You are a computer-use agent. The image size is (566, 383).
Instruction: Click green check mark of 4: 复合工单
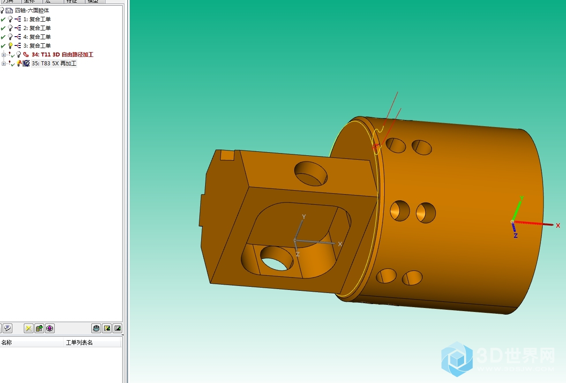[x=3, y=37]
